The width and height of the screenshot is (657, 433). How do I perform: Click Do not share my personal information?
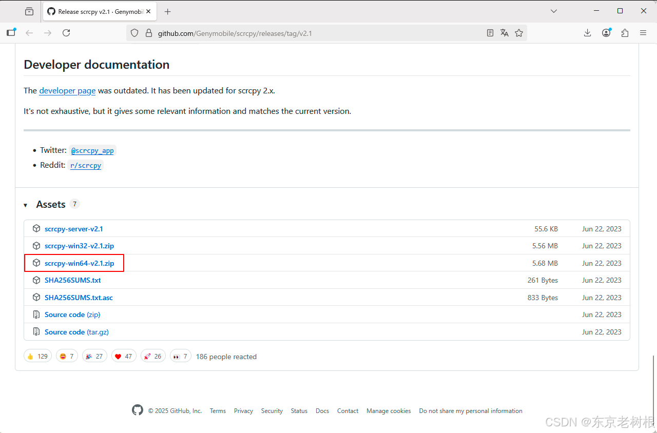click(471, 411)
